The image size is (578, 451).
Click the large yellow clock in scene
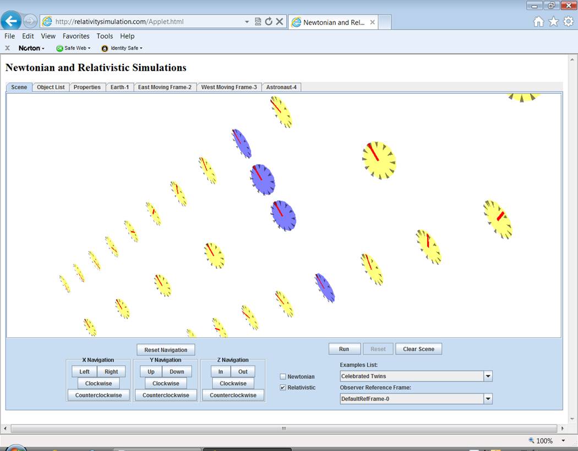click(379, 160)
